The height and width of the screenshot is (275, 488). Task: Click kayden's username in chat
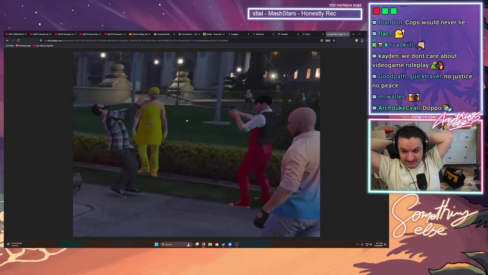pyautogui.click(x=388, y=56)
